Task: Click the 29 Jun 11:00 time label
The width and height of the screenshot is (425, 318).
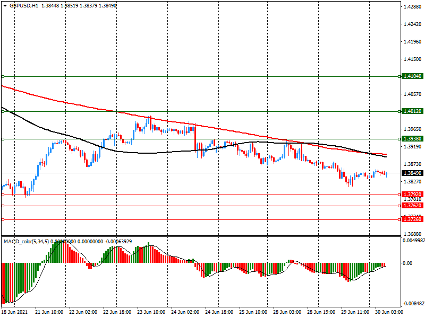Action: tap(355, 312)
